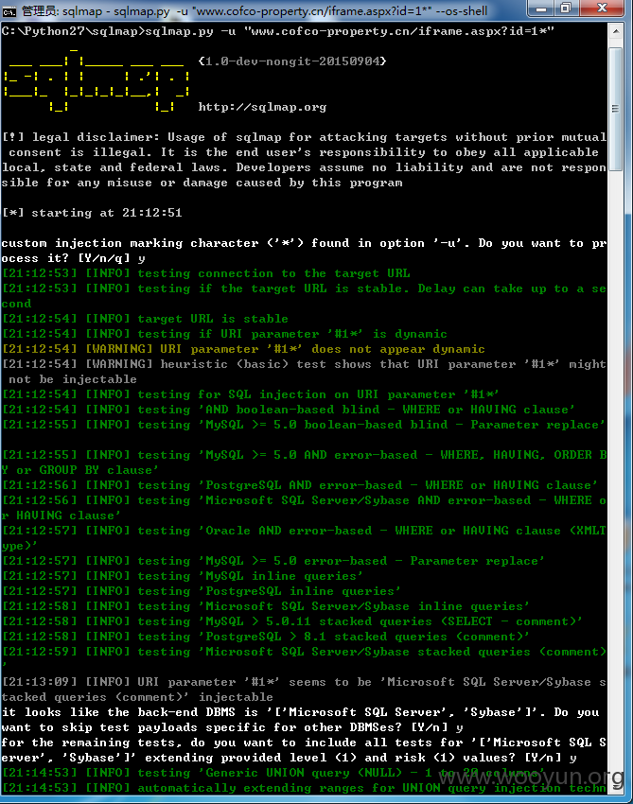Click 'PostgreSQL inline queries' line

point(202,591)
